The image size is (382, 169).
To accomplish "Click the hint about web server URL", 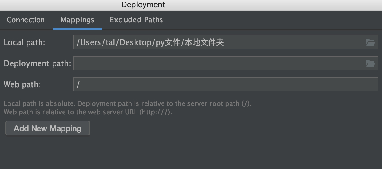I will tap(88, 112).
